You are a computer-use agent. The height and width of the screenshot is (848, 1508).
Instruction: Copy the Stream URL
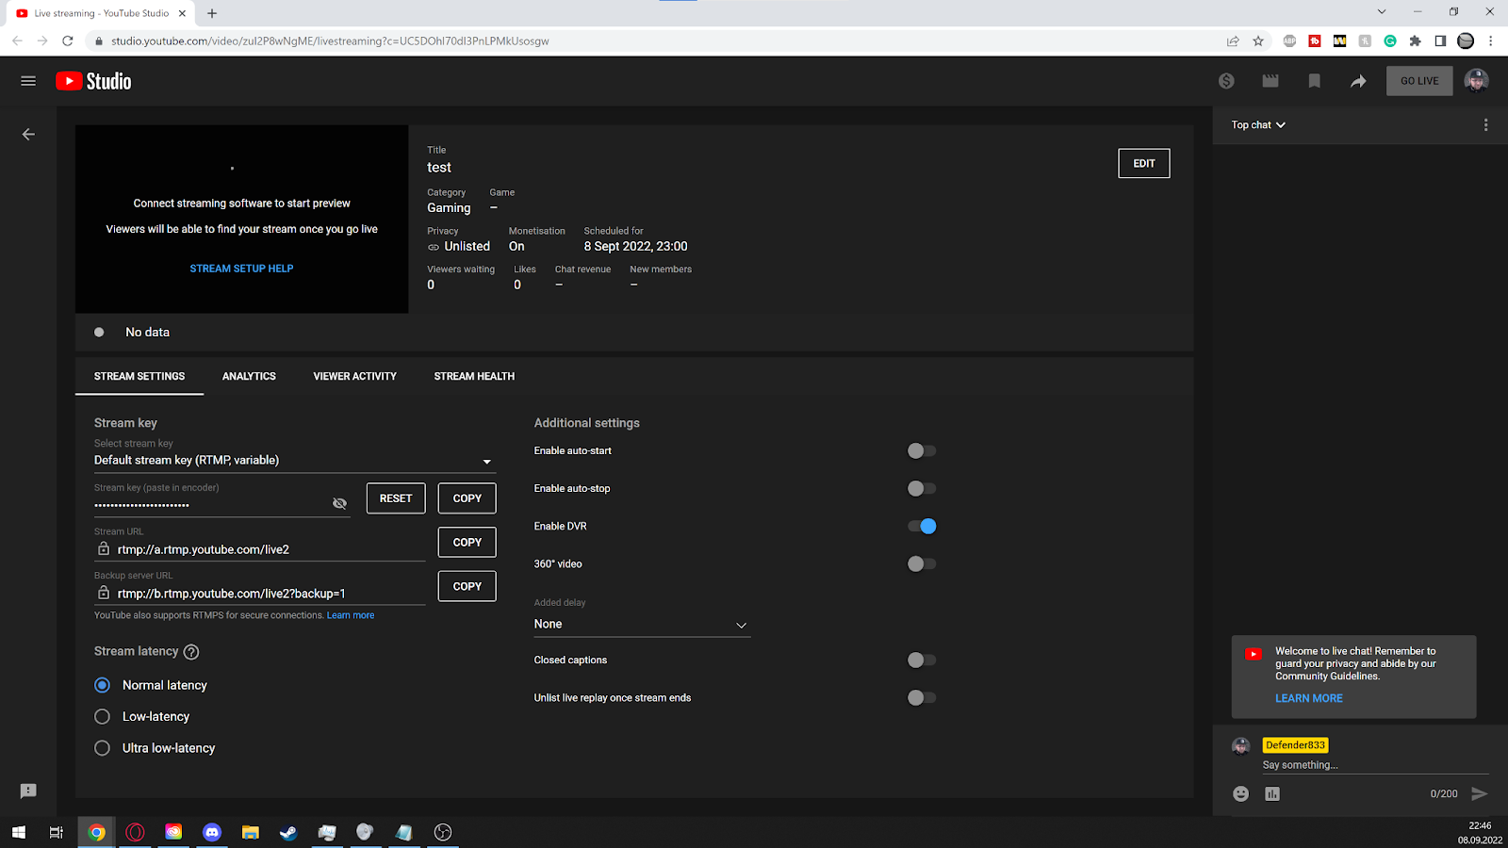pyautogui.click(x=467, y=543)
